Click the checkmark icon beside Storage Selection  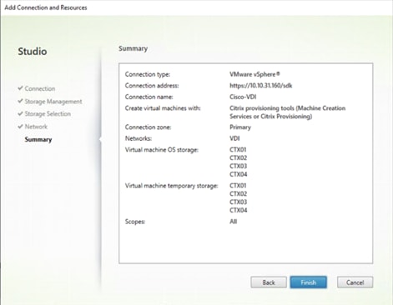coord(20,113)
